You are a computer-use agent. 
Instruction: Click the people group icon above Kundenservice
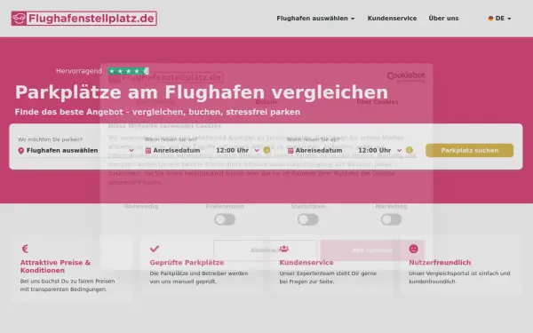pos(284,249)
